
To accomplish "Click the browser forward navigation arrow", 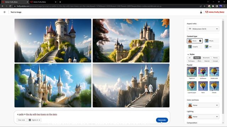I will click(x=6, y=6).
